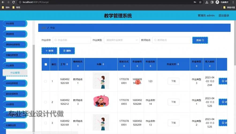236x134 pixels.
Task: Sort by 录入时间 column arrows
Action: pos(210,66)
